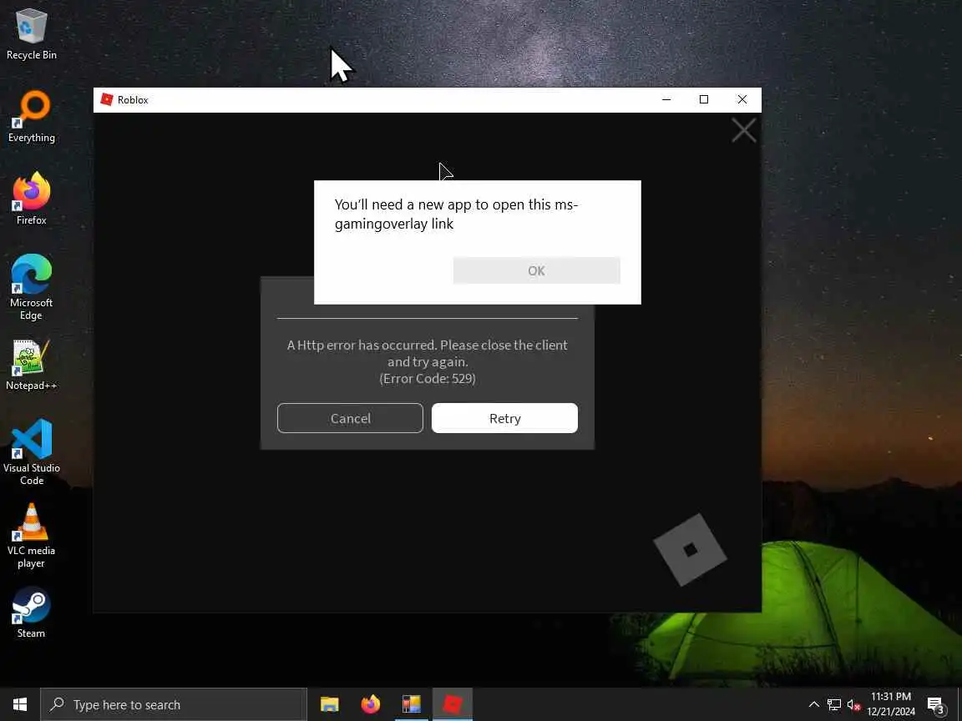Select the Microsoft Edge desktop shortcut
The width and height of the screenshot is (962, 721).
(x=31, y=287)
